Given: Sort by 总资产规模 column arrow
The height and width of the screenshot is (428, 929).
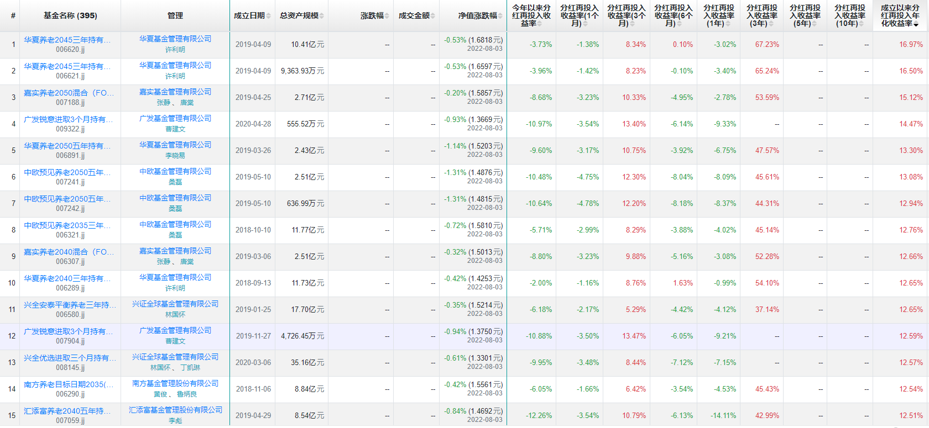Looking at the screenshot, I should pyautogui.click(x=322, y=16).
